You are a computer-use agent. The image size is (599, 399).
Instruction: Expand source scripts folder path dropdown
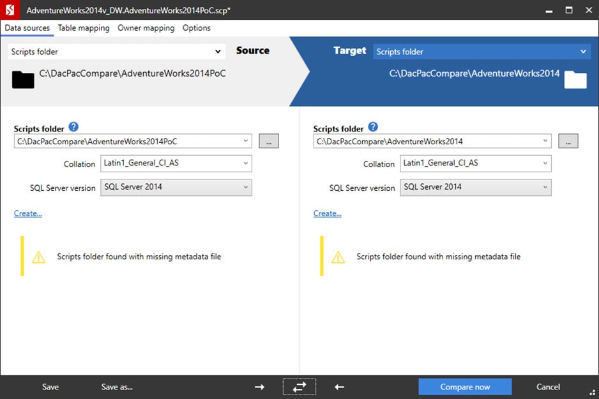246,141
